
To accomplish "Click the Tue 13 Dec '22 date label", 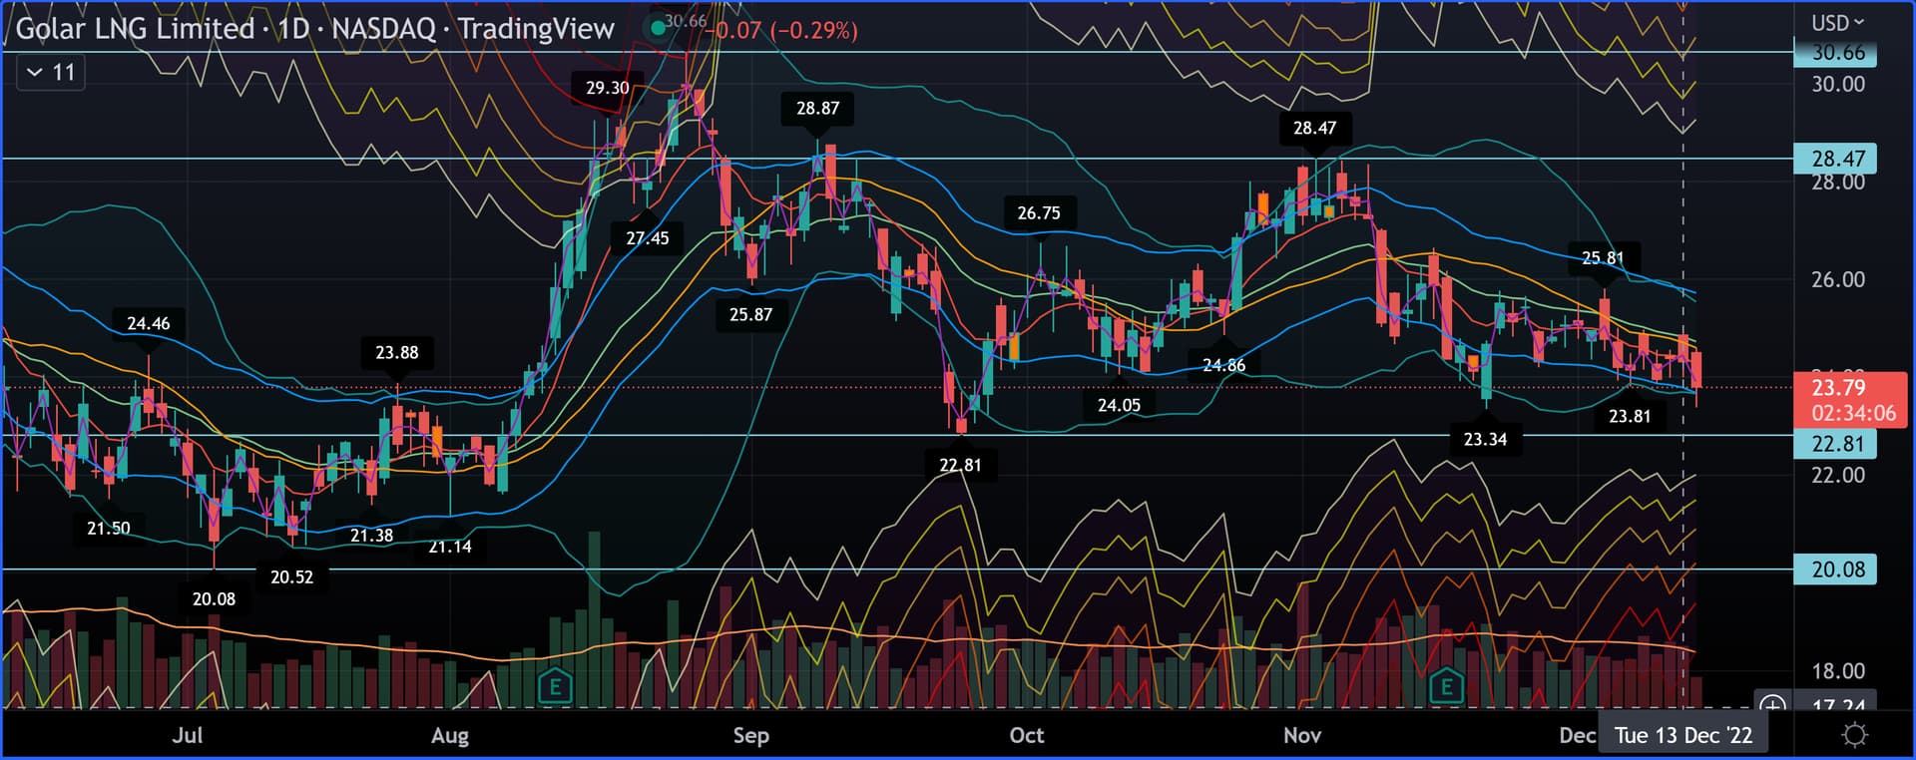I will click(x=1682, y=736).
